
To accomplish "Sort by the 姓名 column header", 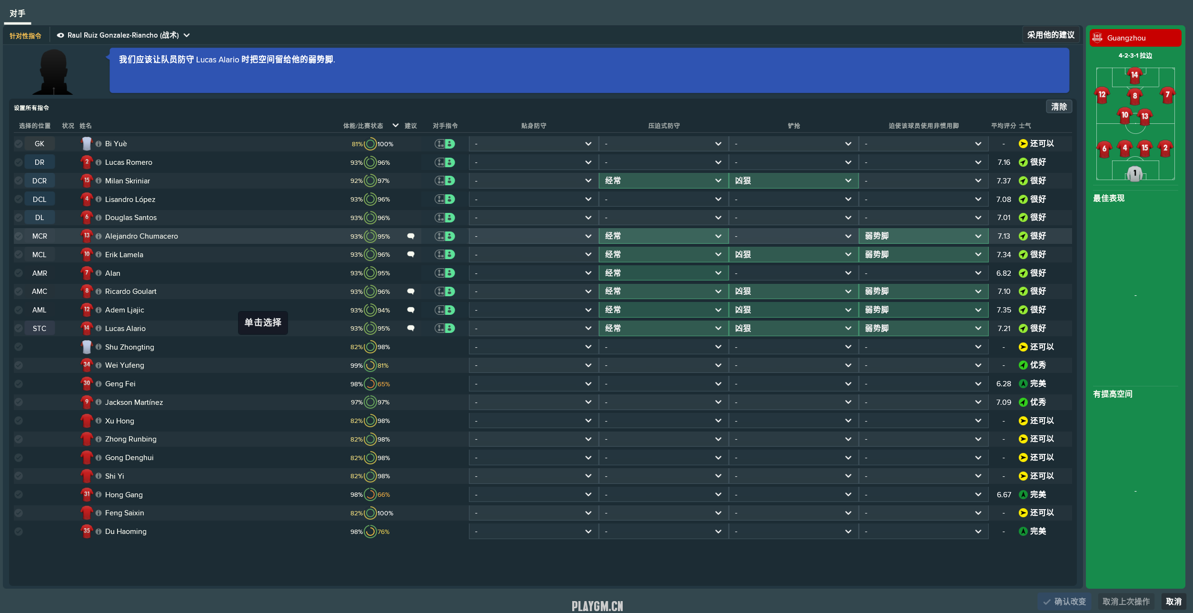I will point(86,126).
